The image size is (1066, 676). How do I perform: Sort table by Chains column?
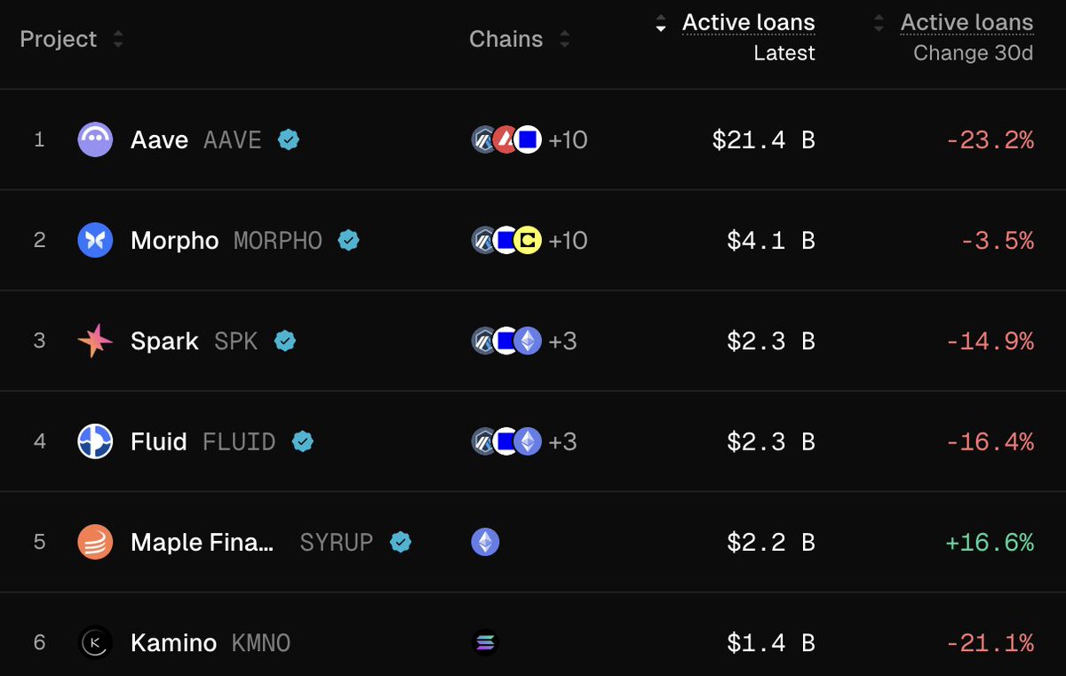coord(565,39)
